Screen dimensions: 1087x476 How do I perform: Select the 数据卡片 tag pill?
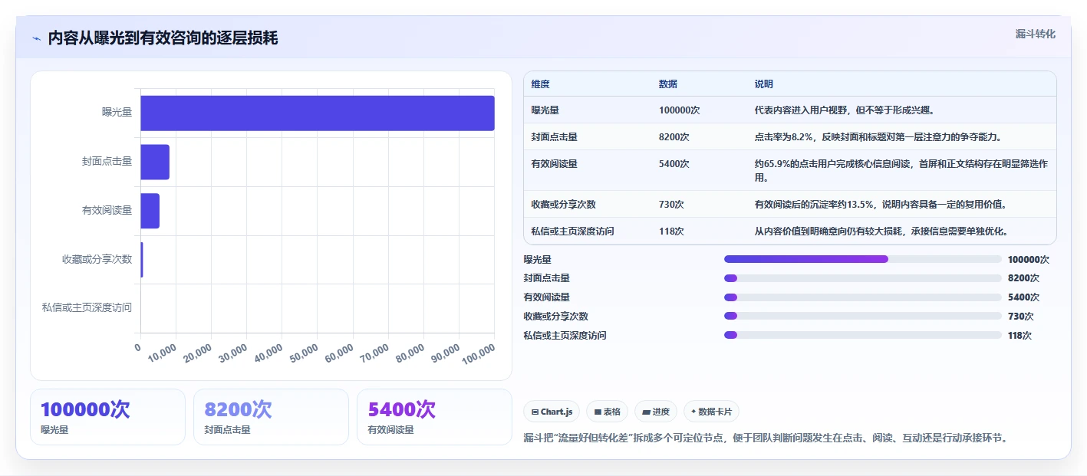(x=711, y=412)
